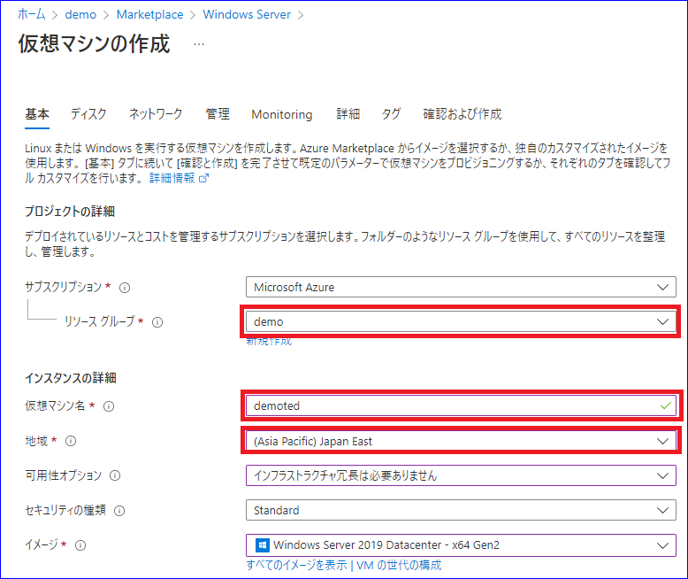Go to Windows Server breadcrumb link
This screenshot has height=579, width=688.
(x=247, y=14)
